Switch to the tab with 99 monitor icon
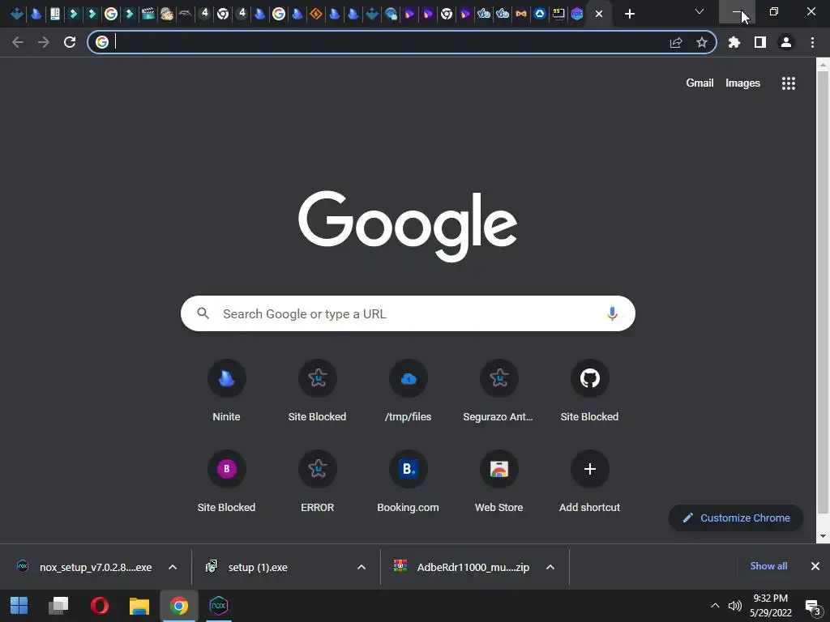830x622 pixels. point(558,14)
